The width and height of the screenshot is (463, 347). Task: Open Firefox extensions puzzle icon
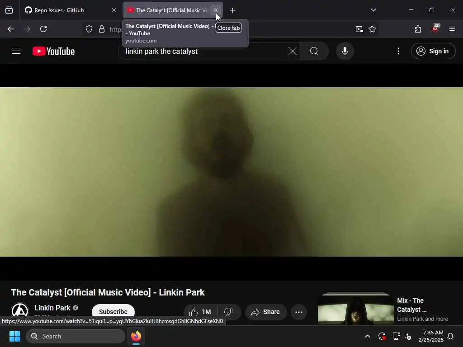418,29
